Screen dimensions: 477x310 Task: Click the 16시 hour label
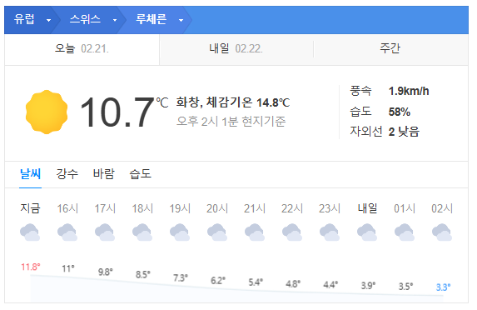point(67,208)
